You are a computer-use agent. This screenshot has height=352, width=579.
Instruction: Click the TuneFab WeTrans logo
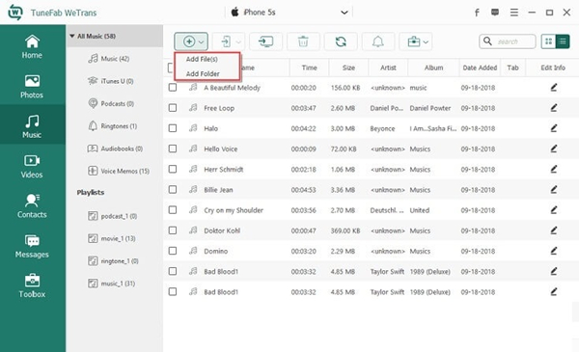coord(15,13)
